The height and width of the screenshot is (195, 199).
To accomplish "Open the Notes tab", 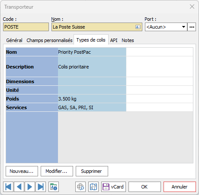I will (128, 40).
